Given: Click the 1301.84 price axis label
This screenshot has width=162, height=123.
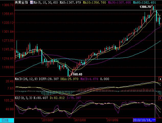Looking at the screenshot, I should [8, 31].
